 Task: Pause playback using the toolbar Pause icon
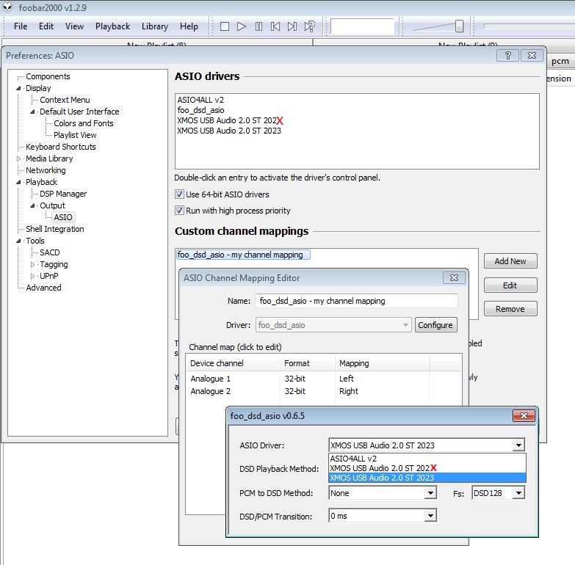coord(258,26)
